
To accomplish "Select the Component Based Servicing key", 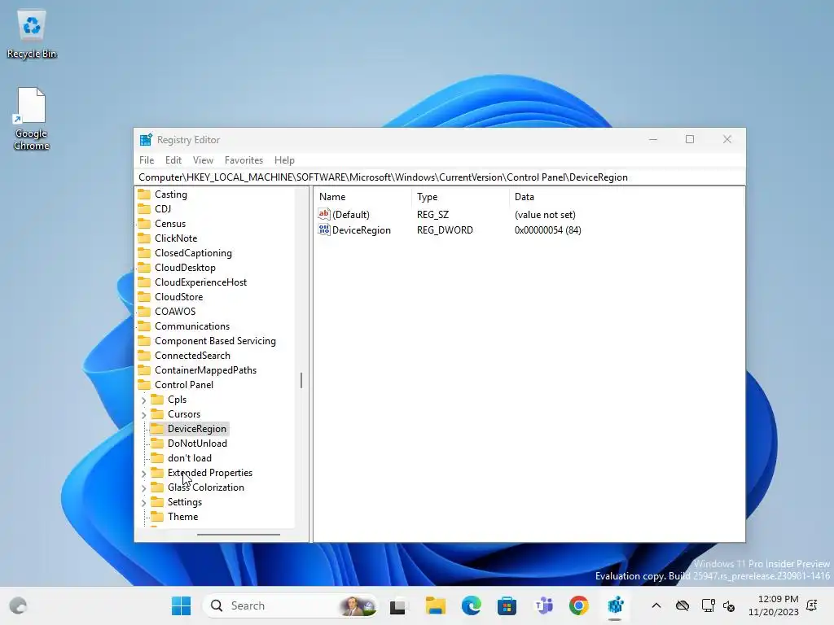I will 215,341.
